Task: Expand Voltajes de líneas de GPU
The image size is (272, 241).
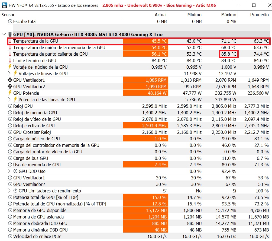Action: coord(9,74)
